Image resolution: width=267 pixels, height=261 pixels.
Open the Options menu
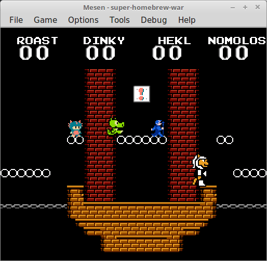coord(83,20)
